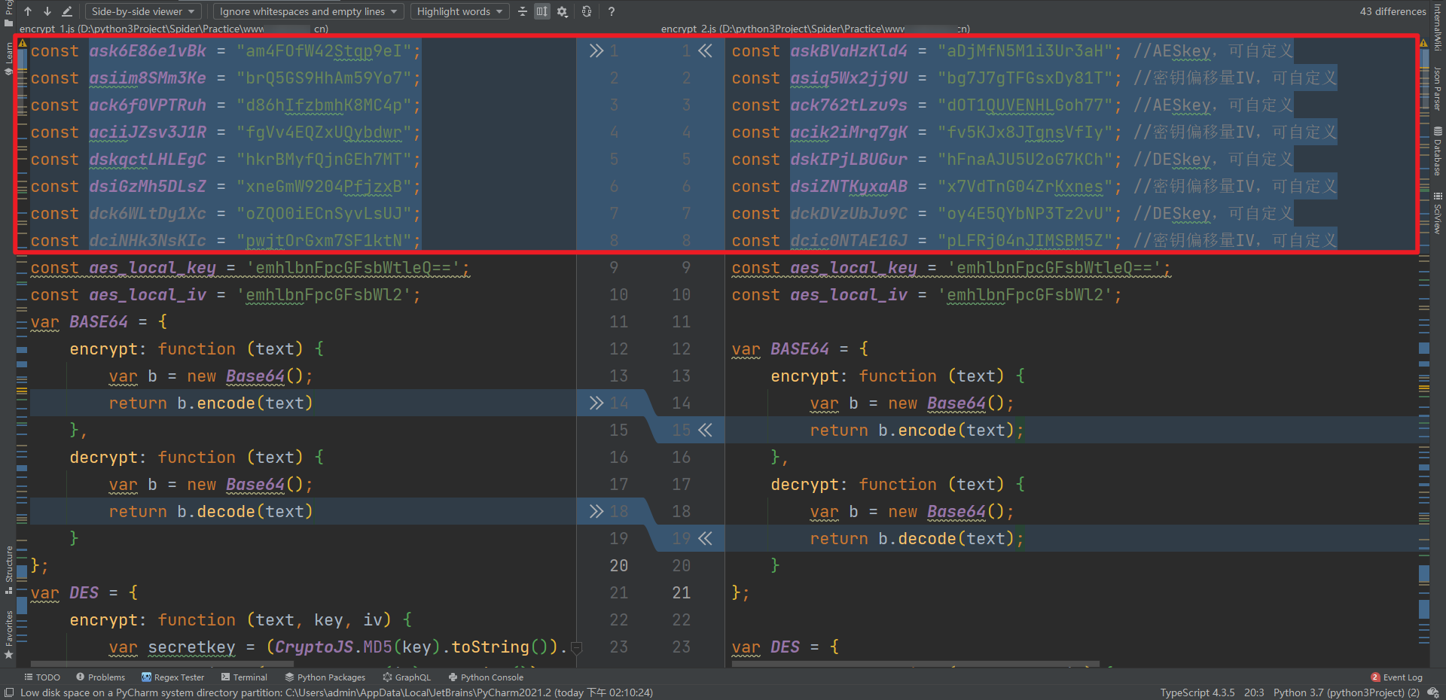Open the Side-by-side viewer dropdown

(143, 11)
